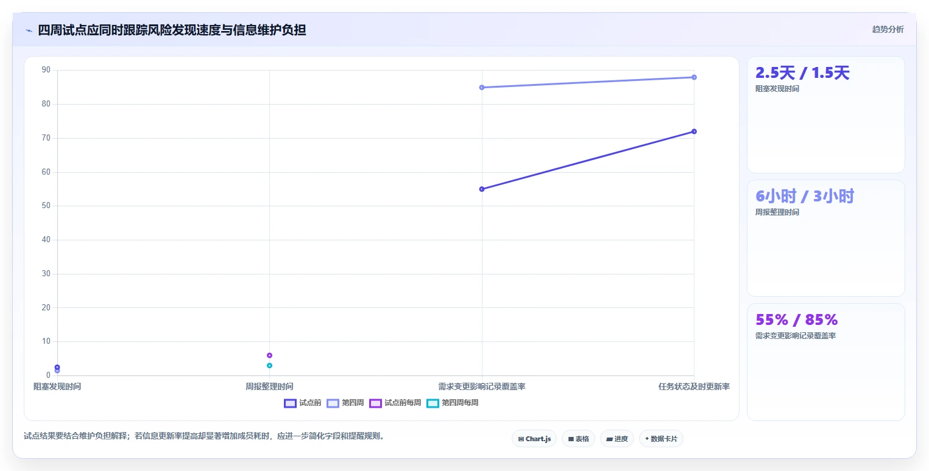The image size is (929, 471).
Task: Click the 趋势分析 label in header
Action: click(888, 29)
